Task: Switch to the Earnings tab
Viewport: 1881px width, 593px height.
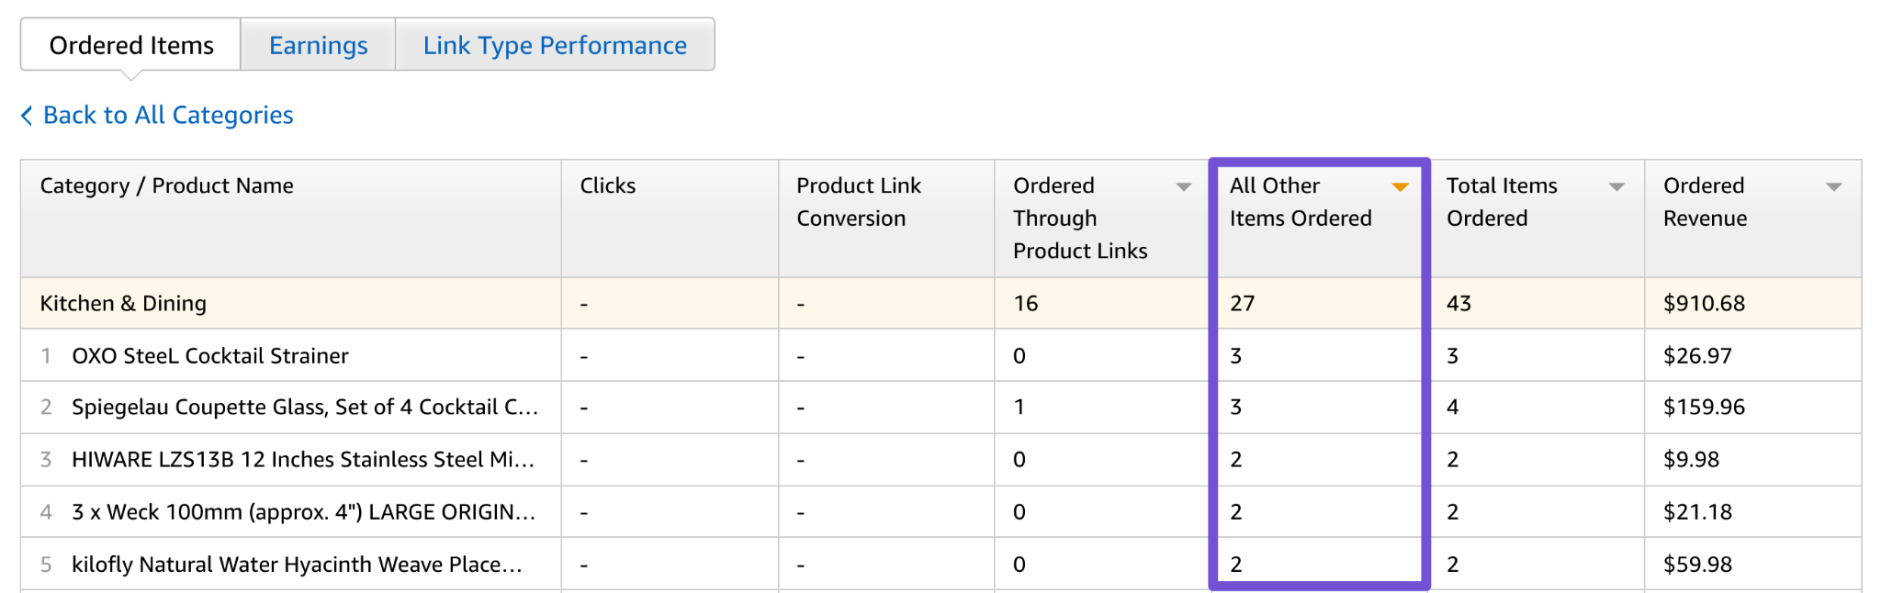Action: pos(318,45)
